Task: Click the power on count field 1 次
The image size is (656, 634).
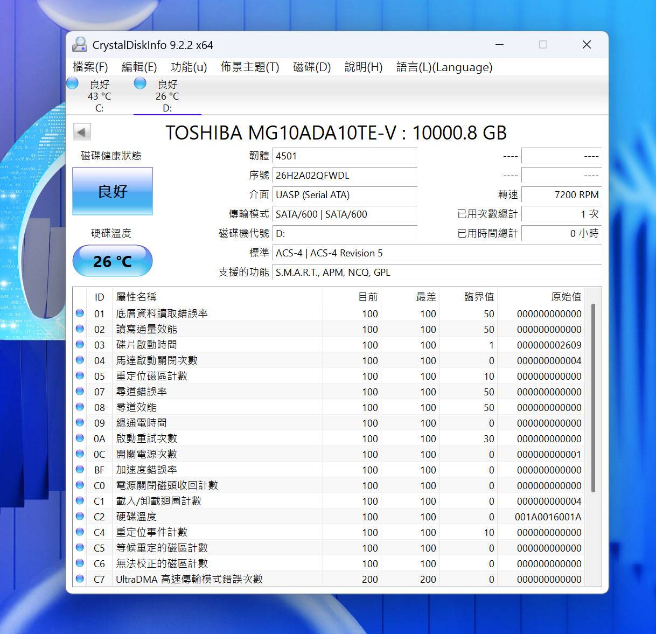Action: [561, 214]
